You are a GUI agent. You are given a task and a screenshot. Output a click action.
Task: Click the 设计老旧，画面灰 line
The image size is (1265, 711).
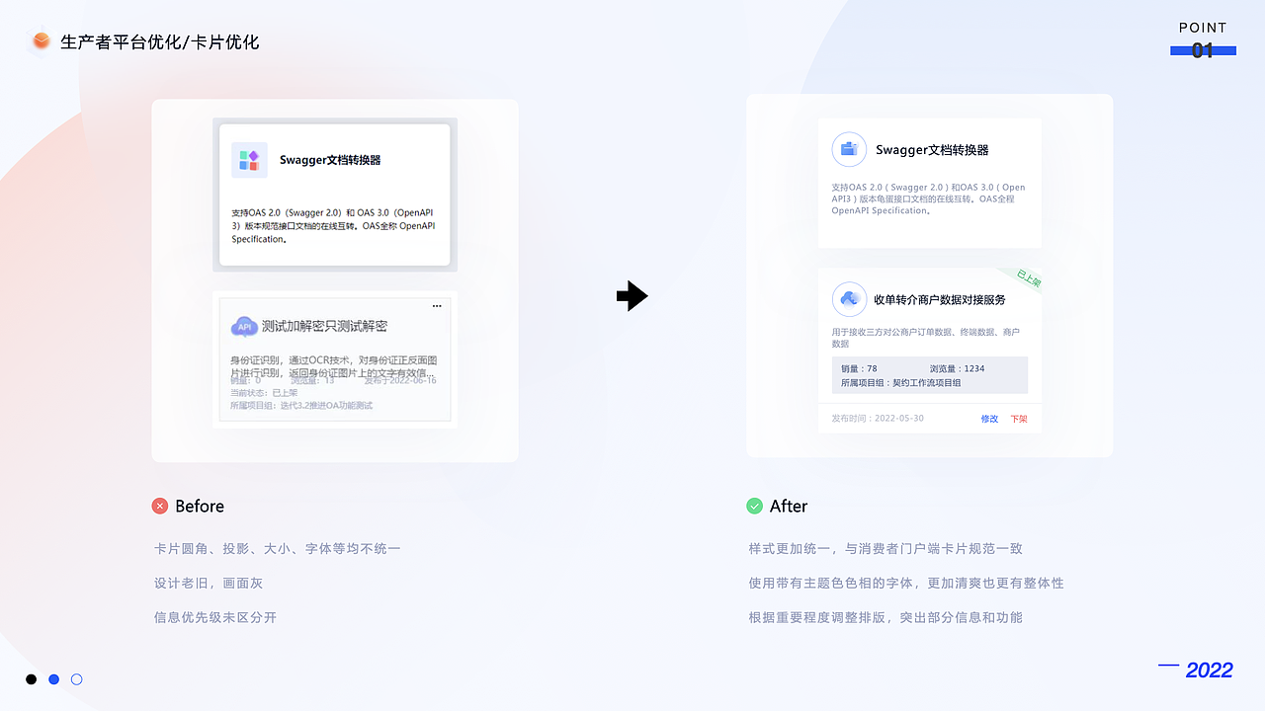point(209,583)
